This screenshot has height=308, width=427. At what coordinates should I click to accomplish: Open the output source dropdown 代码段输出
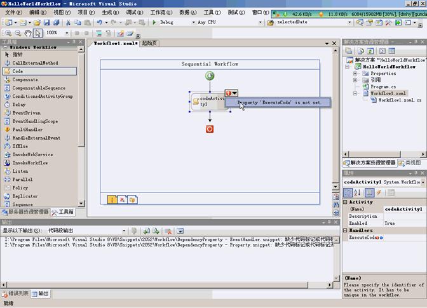point(124,231)
